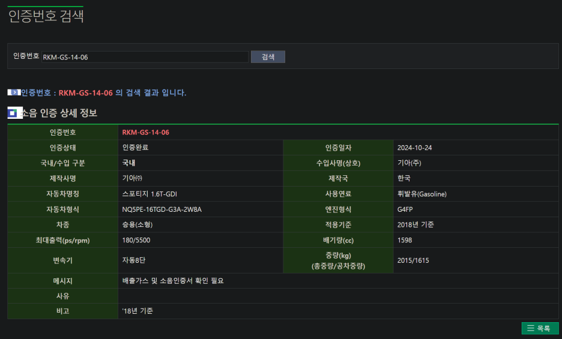The width and height of the screenshot is (562, 339).
Task: Click the 국내/수입 구분 header cell
Action: point(62,163)
